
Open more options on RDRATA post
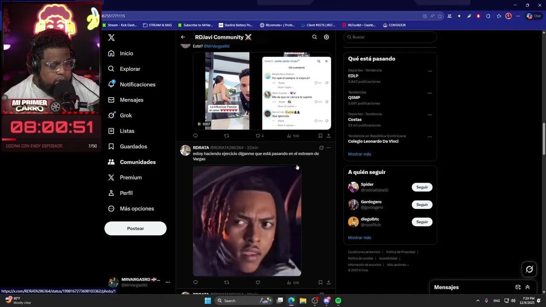click(328, 148)
